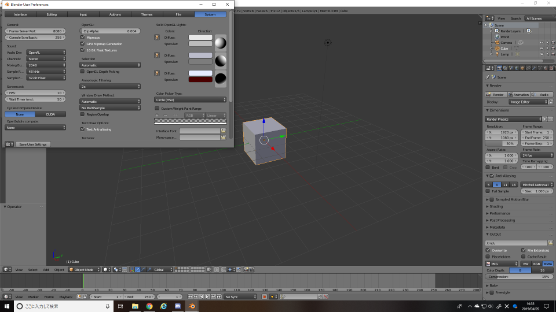Click the automatic keyframe record button
556x312 pixels.
(x=264, y=297)
